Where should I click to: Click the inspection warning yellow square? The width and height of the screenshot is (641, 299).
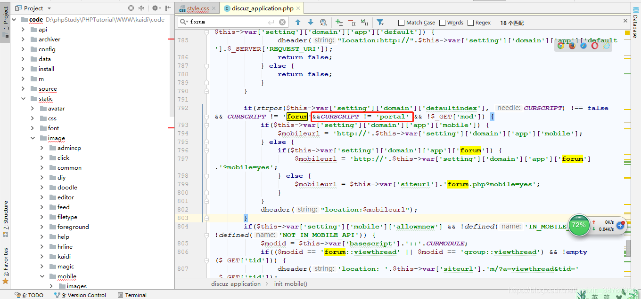[x=627, y=33]
